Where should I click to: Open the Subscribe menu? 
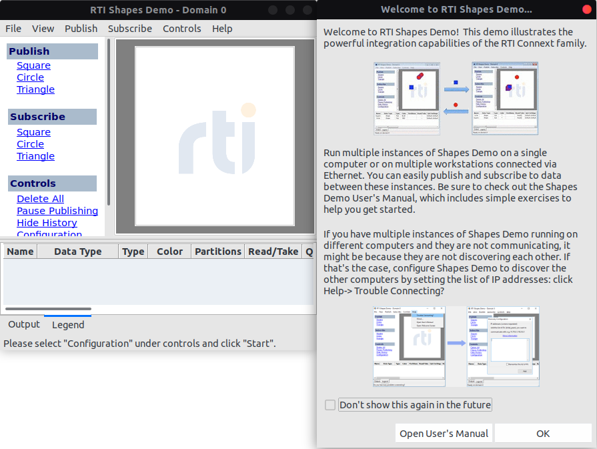[x=130, y=29]
